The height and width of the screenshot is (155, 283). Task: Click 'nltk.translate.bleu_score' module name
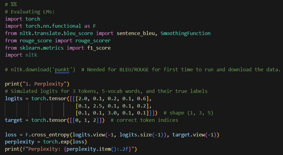point(56,33)
